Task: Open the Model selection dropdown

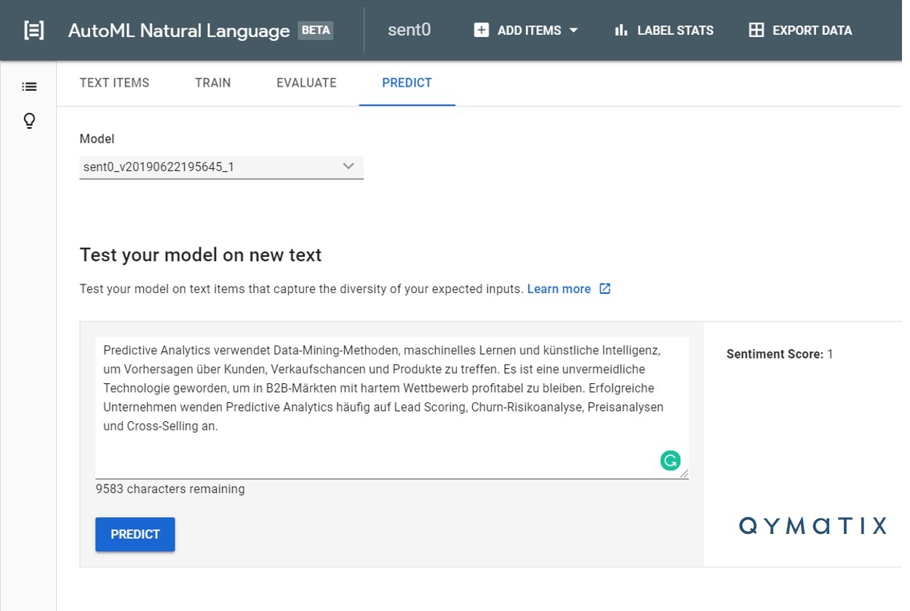Action: (221, 167)
